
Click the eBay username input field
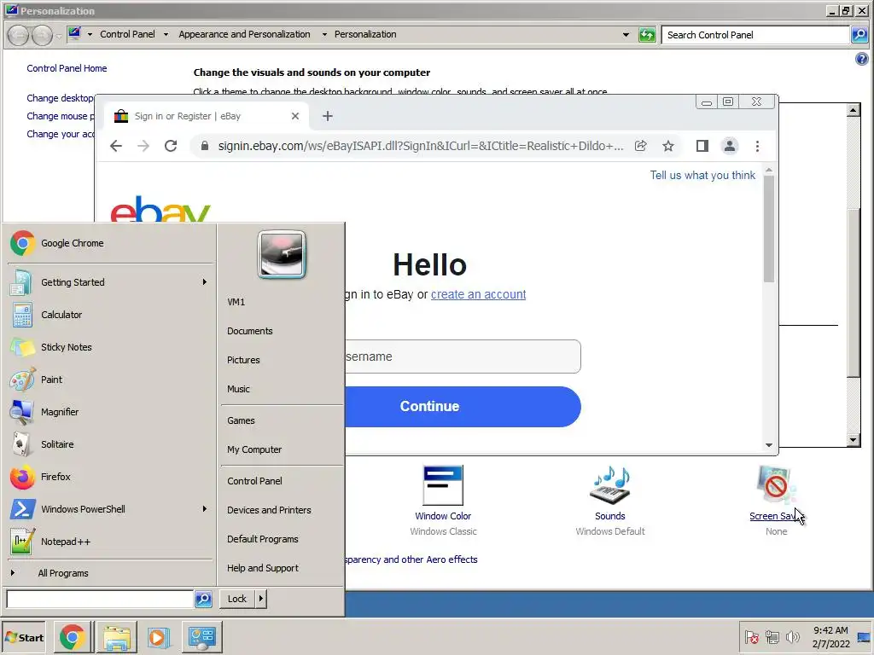pyautogui.click(x=462, y=356)
